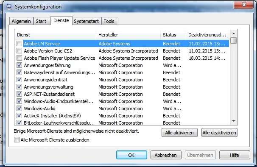Check the Adobe Version Cue CS2 service
Screen dimensions: 257x167
pos(20,51)
